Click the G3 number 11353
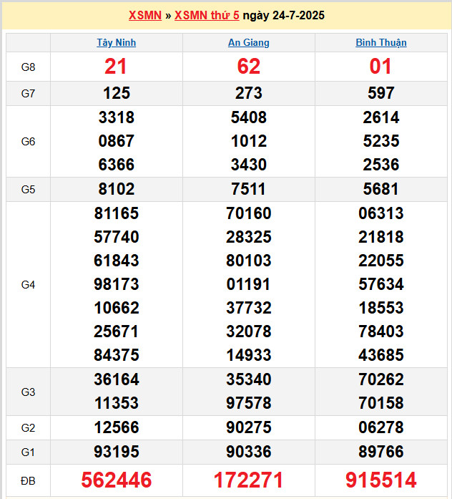 pos(117,403)
